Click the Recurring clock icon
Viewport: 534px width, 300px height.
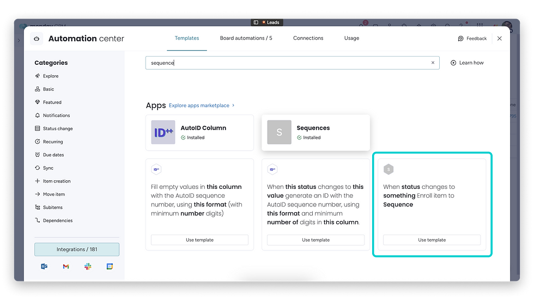coord(38,142)
